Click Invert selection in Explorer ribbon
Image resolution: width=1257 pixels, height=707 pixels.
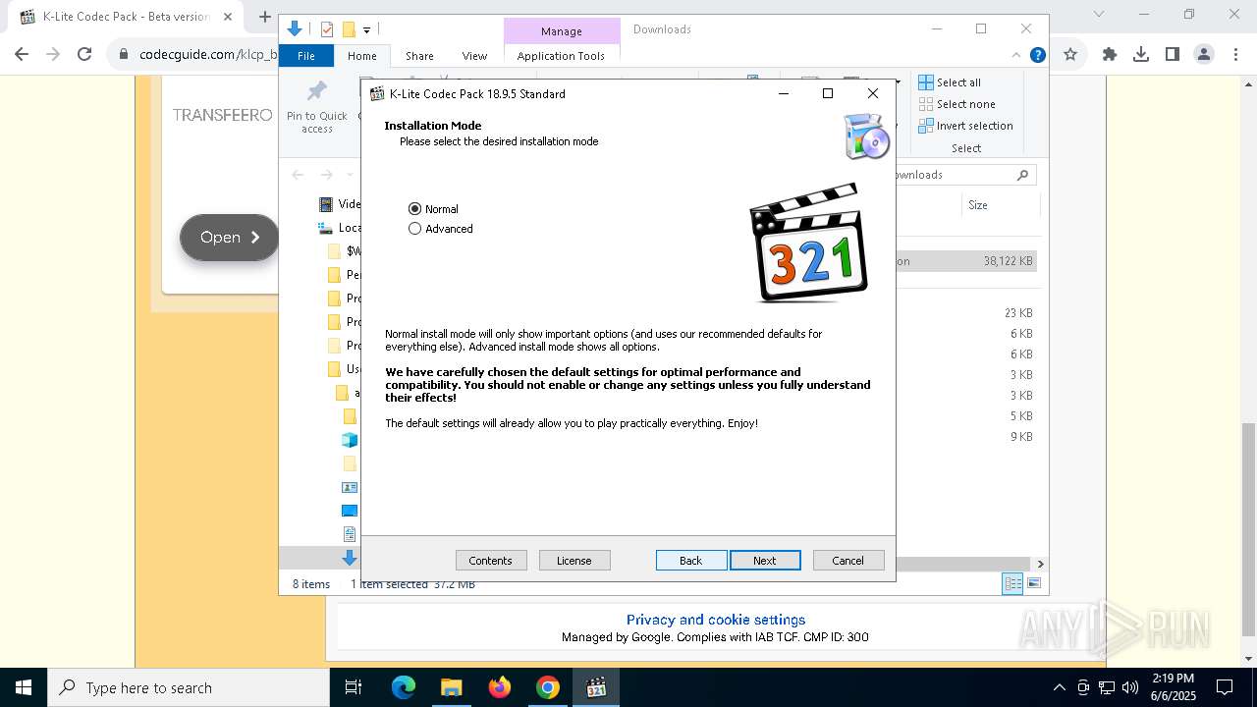pos(965,126)
